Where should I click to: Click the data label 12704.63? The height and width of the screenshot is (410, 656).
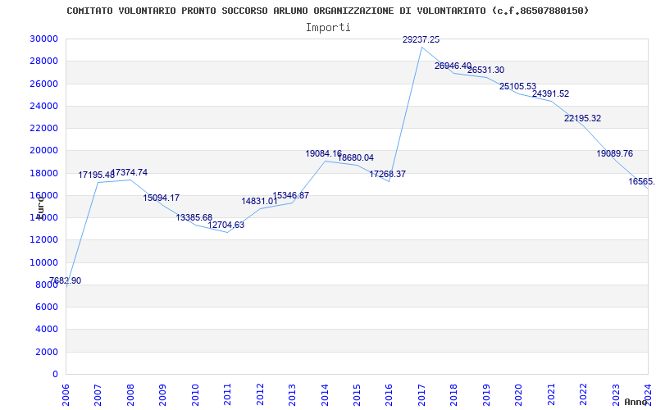(x=226, y=225)
